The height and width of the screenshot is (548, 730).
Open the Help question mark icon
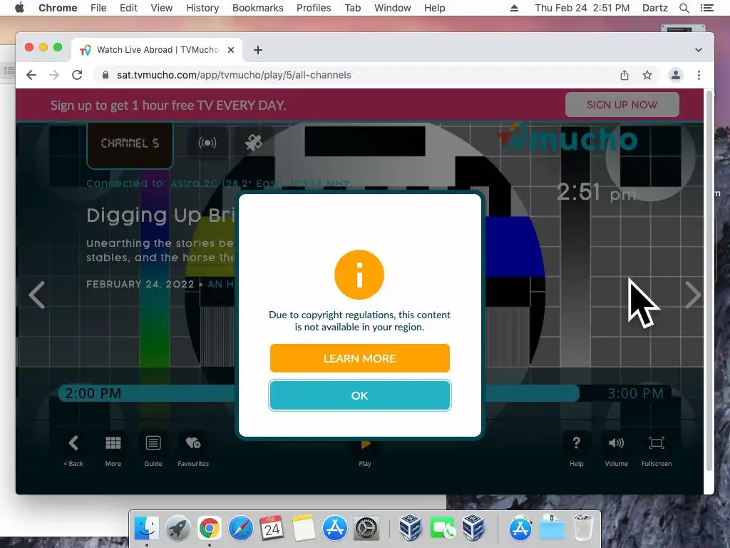coord(576,443)
